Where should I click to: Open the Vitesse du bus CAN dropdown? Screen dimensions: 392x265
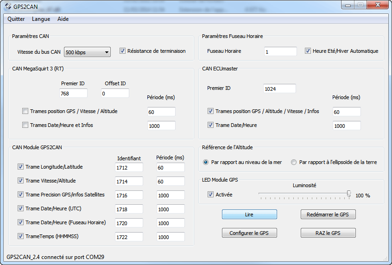coord(87,52)
